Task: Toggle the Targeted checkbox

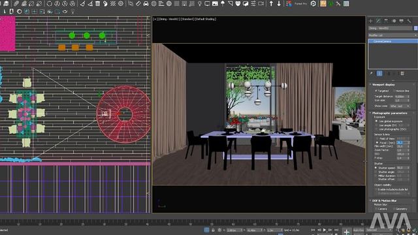Action: 376,91
